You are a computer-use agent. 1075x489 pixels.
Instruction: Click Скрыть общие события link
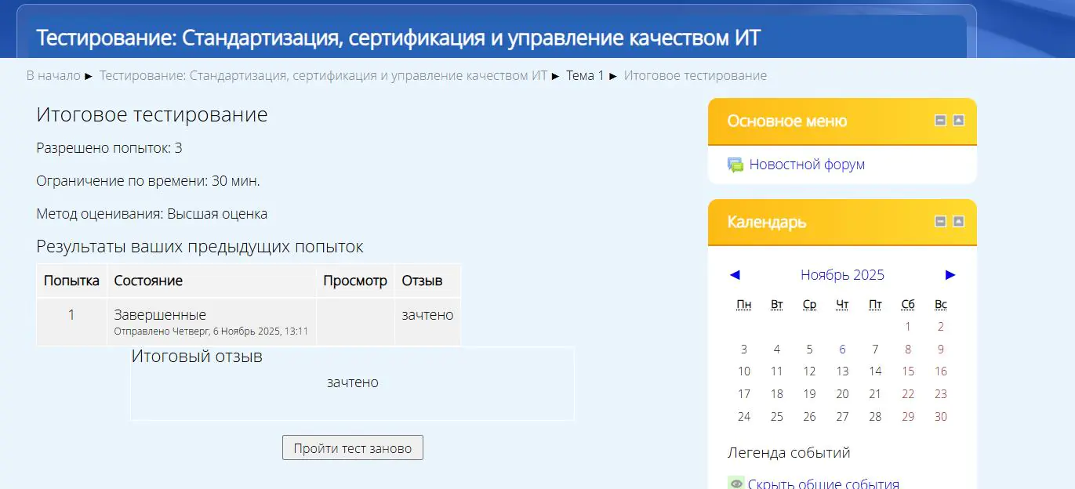coord(823,484)
